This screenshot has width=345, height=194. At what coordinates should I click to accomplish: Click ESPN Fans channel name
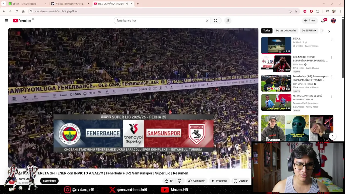coord(298,64)
